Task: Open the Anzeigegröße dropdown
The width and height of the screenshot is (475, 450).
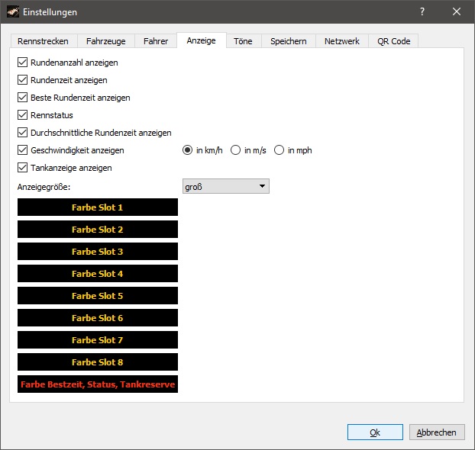Action: coord(225,186)
